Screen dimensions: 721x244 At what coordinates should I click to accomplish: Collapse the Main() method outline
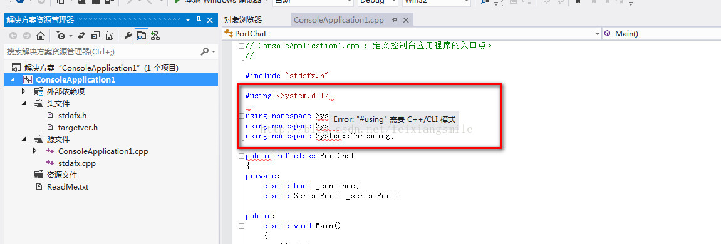pos(241,226)
